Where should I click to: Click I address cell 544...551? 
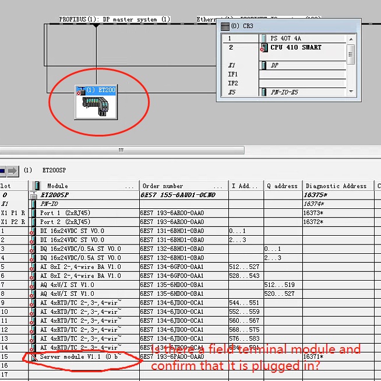244,303
